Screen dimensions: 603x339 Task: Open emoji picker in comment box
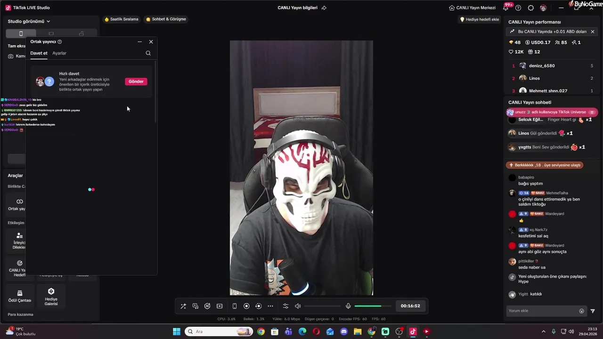coord(581,311)
